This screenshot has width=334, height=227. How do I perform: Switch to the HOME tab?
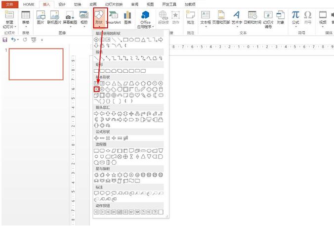29,4
